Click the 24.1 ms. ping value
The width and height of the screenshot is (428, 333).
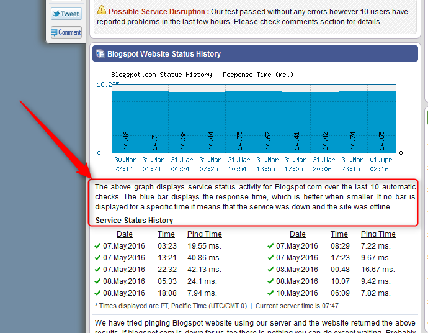pos(202,281)
